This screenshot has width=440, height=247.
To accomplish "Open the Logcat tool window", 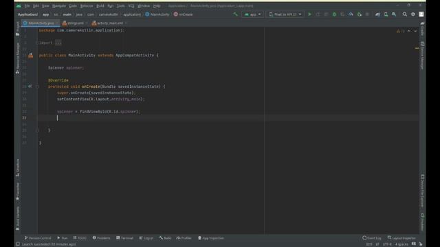I will tap(146, 238).
